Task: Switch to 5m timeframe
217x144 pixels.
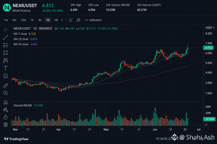Action: (14, 20)
